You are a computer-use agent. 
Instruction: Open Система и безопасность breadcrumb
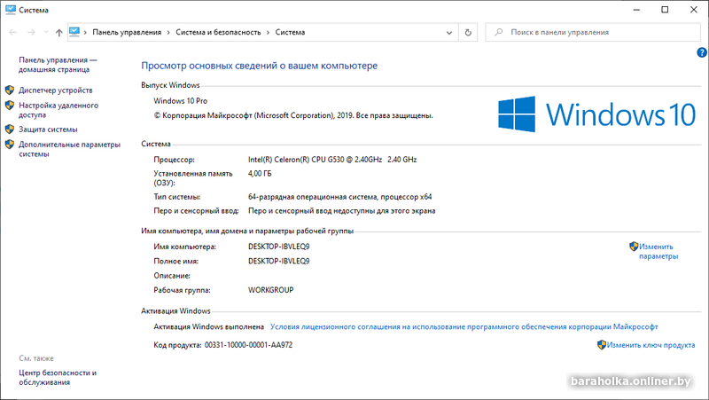[218, 32]
